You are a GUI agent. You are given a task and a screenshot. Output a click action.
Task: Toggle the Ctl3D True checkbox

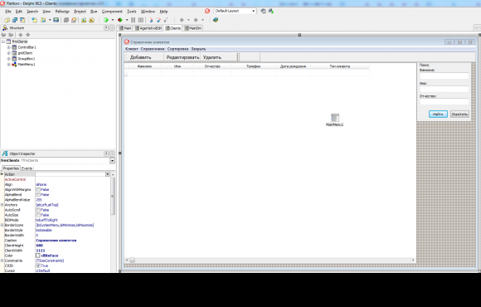(x=38, y=266)
